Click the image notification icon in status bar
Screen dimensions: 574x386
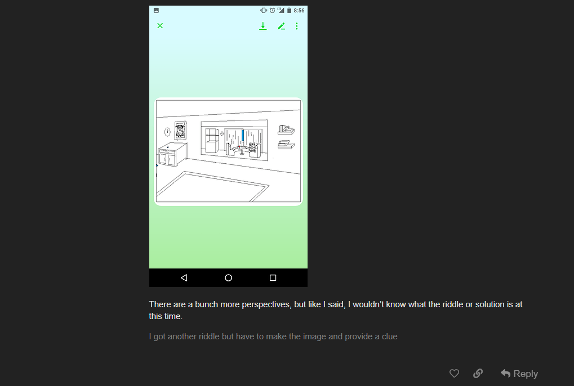156,11
